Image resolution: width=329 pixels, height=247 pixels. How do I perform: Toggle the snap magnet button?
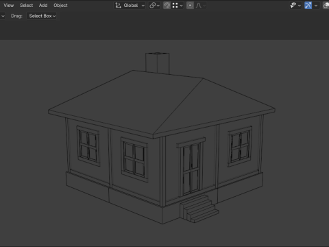point(167,5)
